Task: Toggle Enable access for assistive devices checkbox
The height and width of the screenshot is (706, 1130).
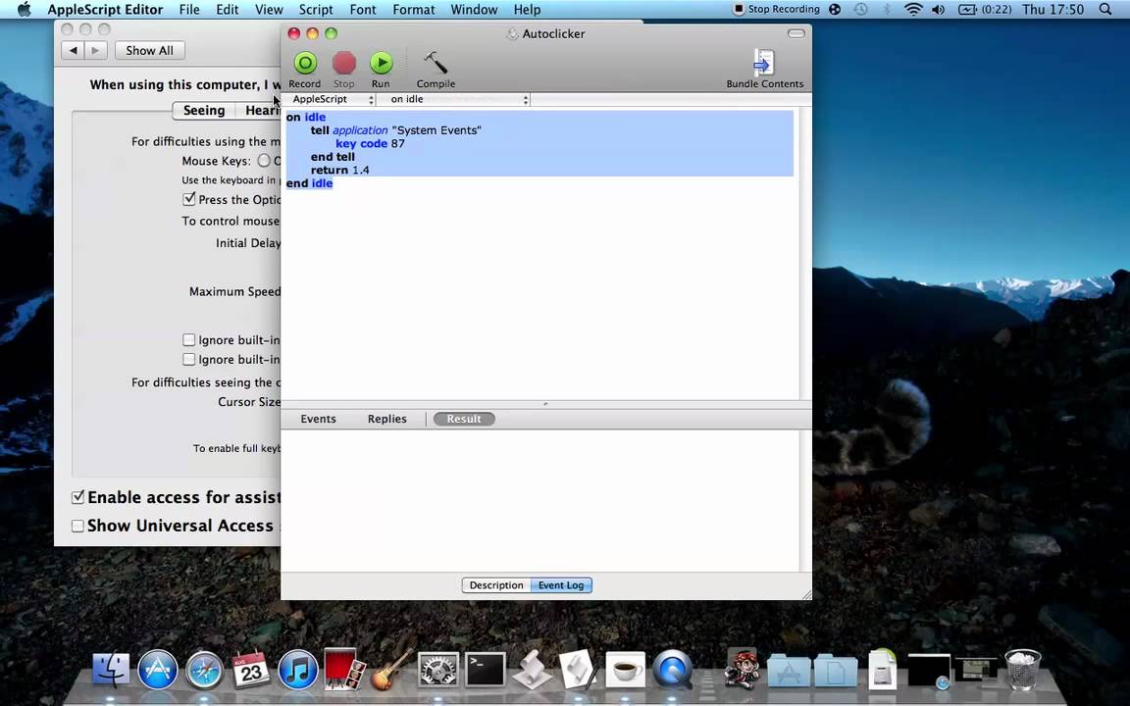Action: click(77, 497)
